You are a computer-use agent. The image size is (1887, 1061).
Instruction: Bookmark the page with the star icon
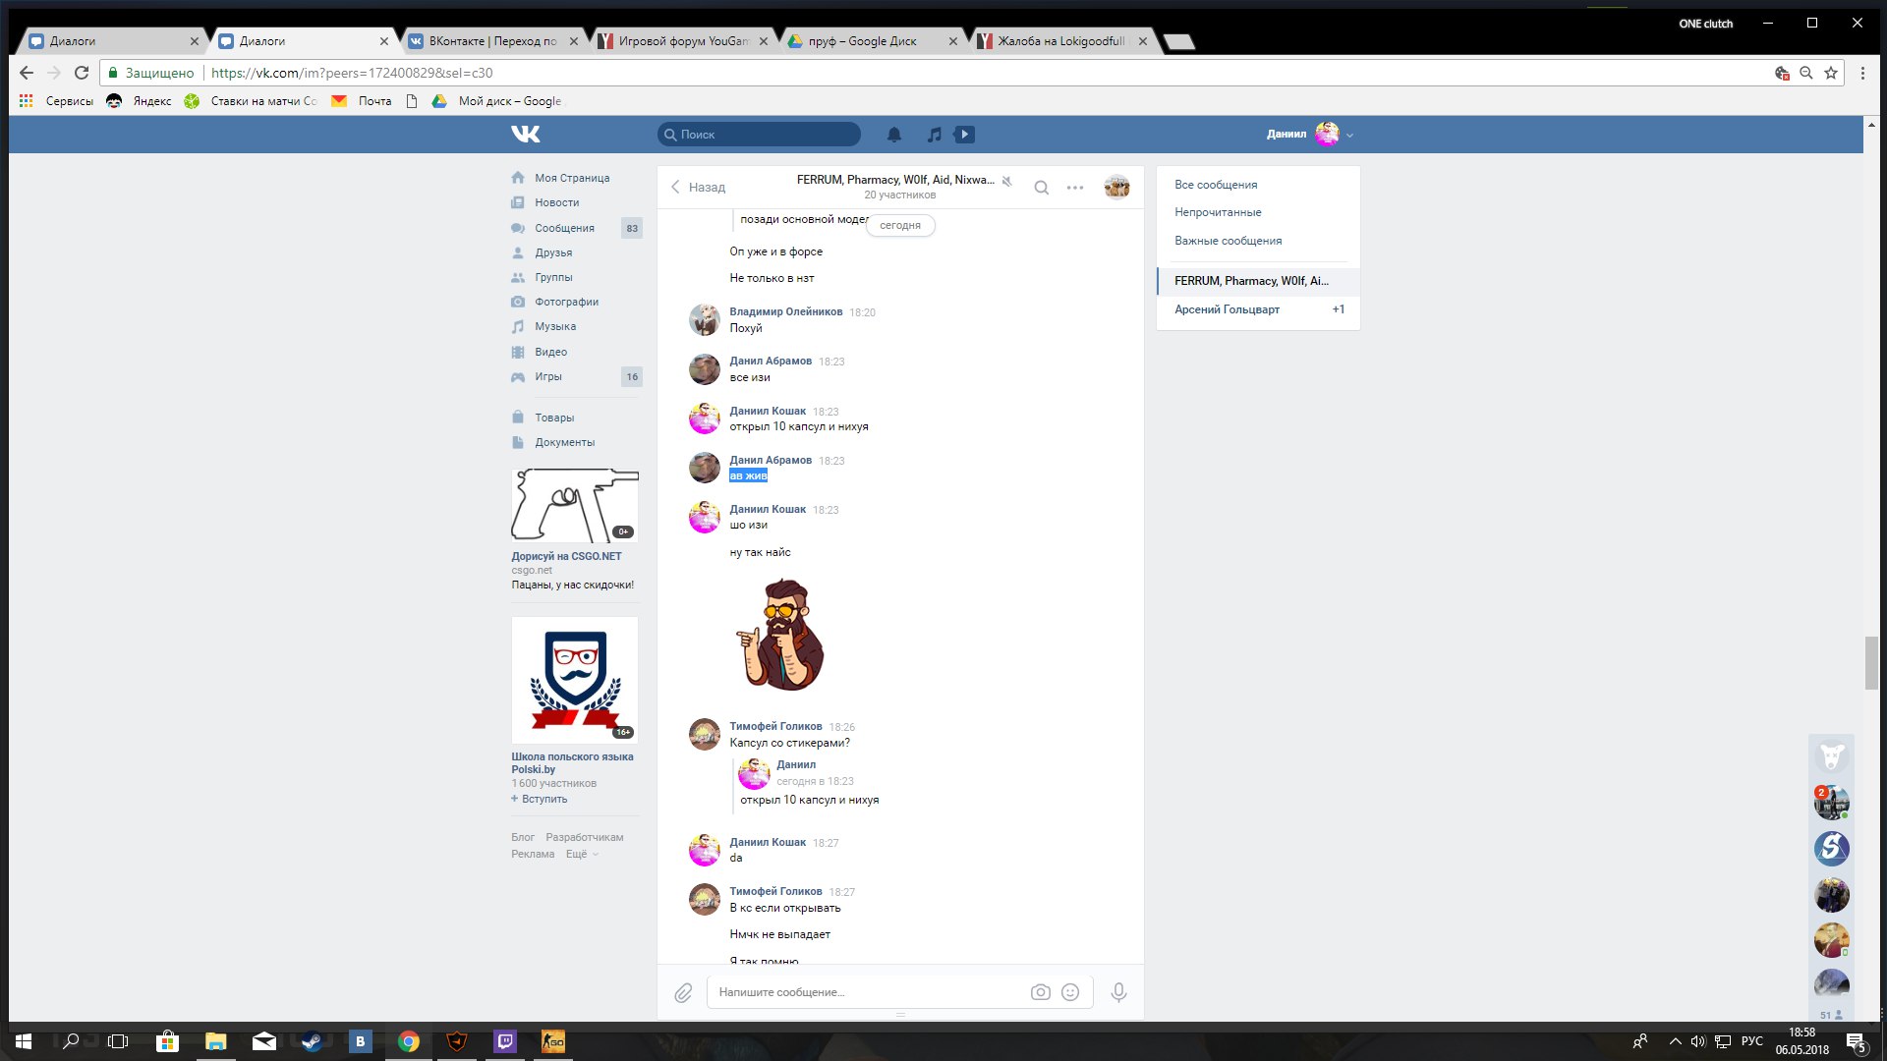coord(1830,73)
